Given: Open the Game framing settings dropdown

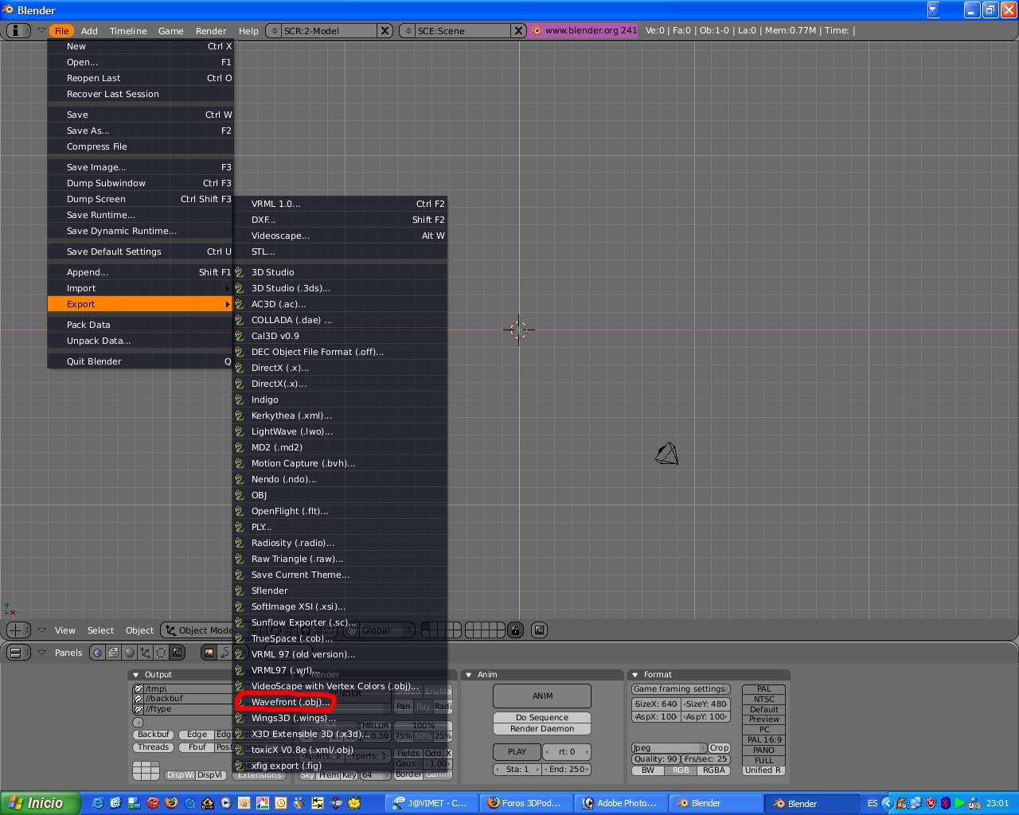Looking at the screenshot, I should [681, 689].
